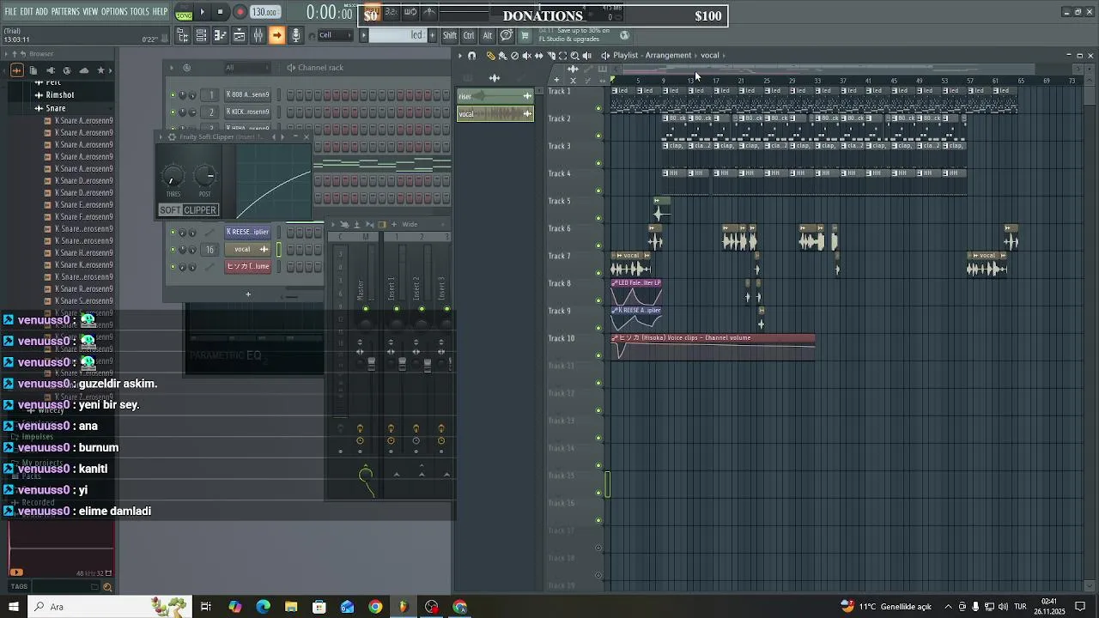
Task: Select the mute tool in playlist toolbar
Action: [526, 56]
